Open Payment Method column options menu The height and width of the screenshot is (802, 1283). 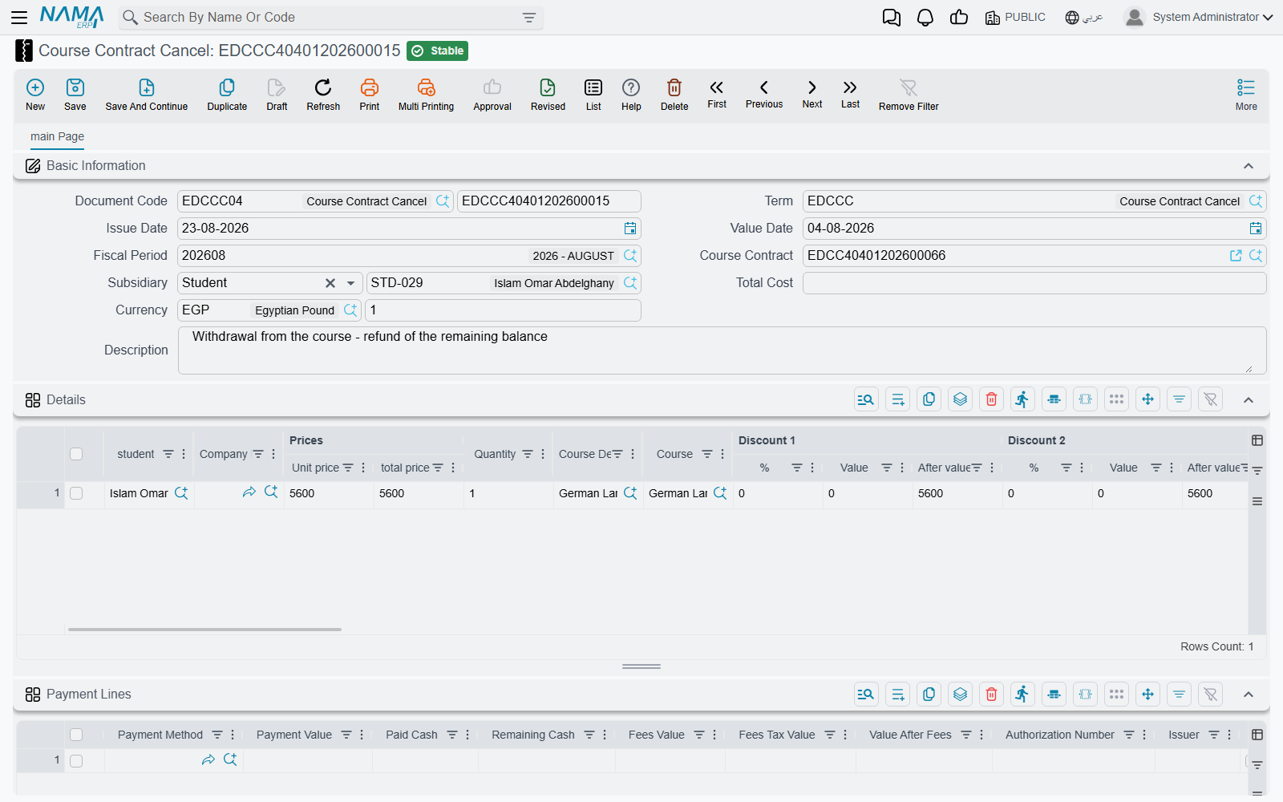tap(233, 735)
